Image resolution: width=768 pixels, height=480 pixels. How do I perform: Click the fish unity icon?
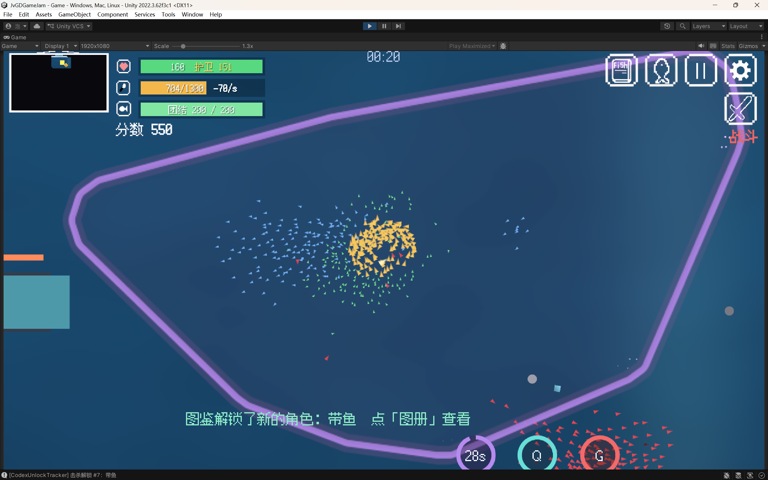[x=124, y=109]
